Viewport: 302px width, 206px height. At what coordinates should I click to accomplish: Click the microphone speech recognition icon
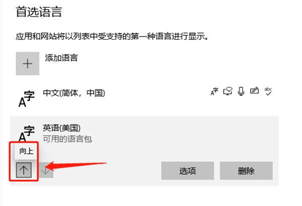pyautogui.click(x=241, y=91)
